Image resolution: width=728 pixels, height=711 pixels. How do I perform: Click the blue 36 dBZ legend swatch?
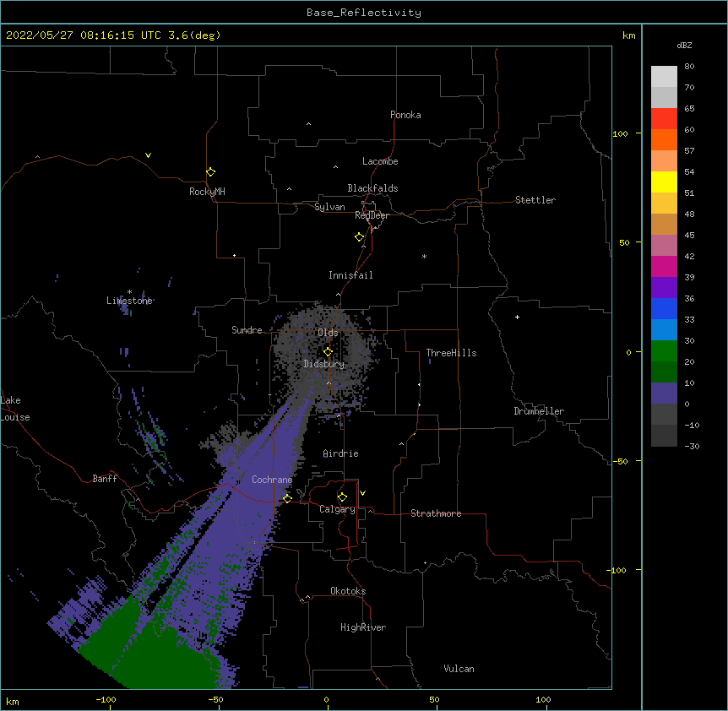pyautogui.click(x=664, y=308)
